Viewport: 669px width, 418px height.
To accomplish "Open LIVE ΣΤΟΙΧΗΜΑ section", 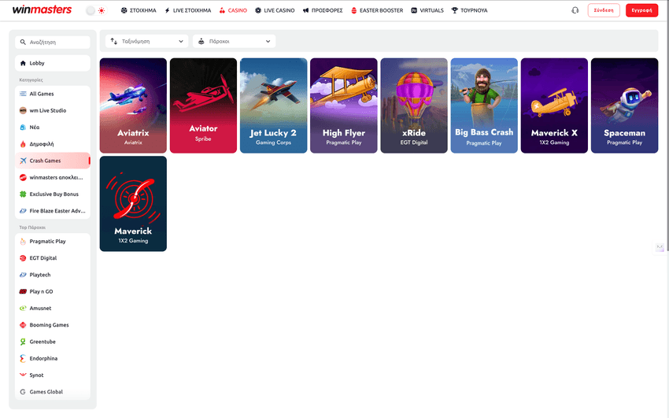I will click(x=187, y=10).
